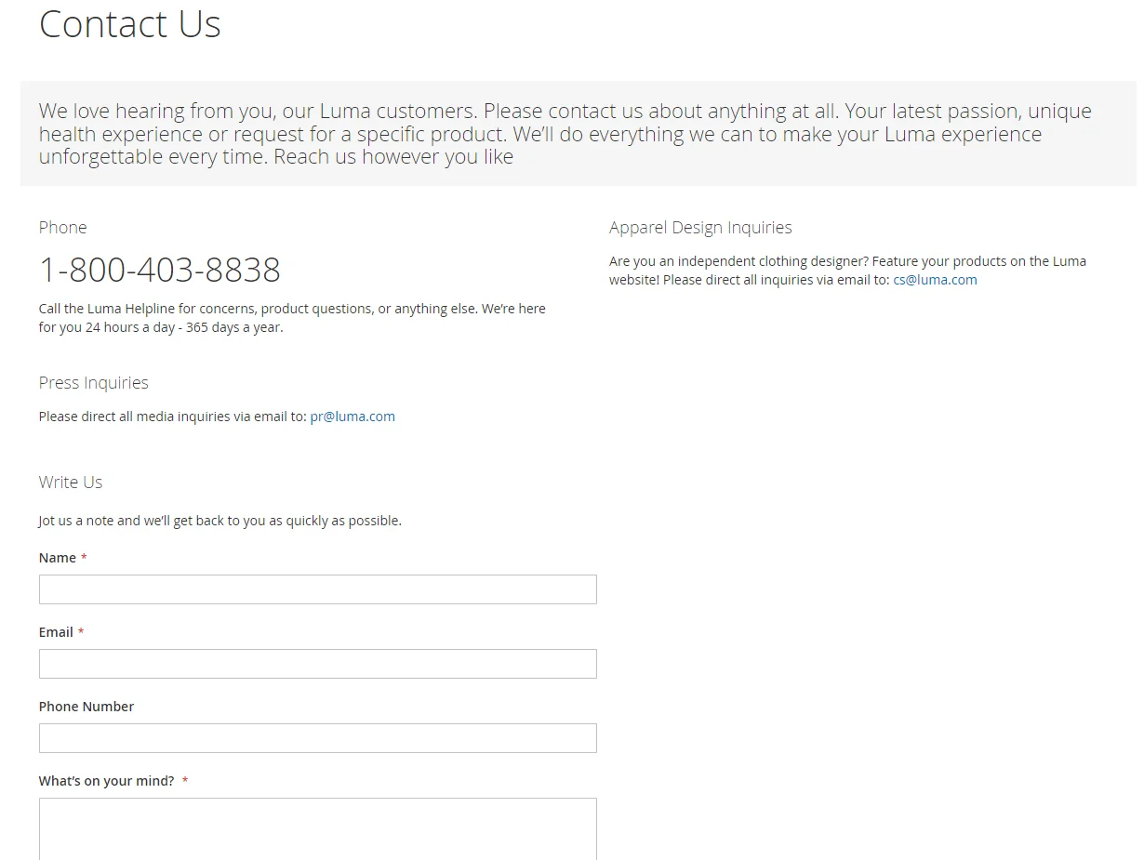This screenshot has height=860, width=1144.
Task: Click the Phone Number field label
Action: (x=86, y=707)
